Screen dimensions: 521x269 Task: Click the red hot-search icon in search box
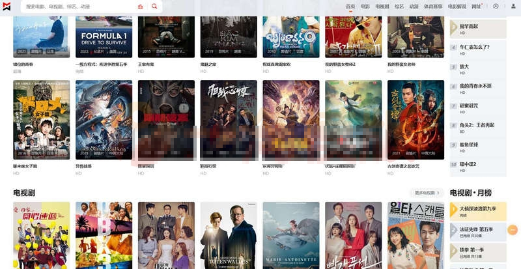coord(140,7)
